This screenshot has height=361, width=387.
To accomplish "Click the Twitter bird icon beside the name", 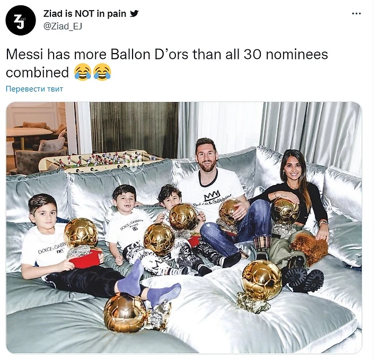I will coord(135,13).
